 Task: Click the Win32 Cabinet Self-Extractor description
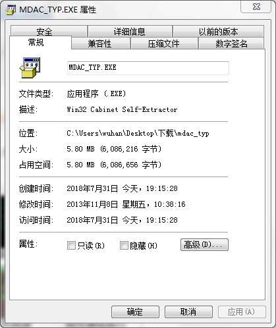pos(122,109)
